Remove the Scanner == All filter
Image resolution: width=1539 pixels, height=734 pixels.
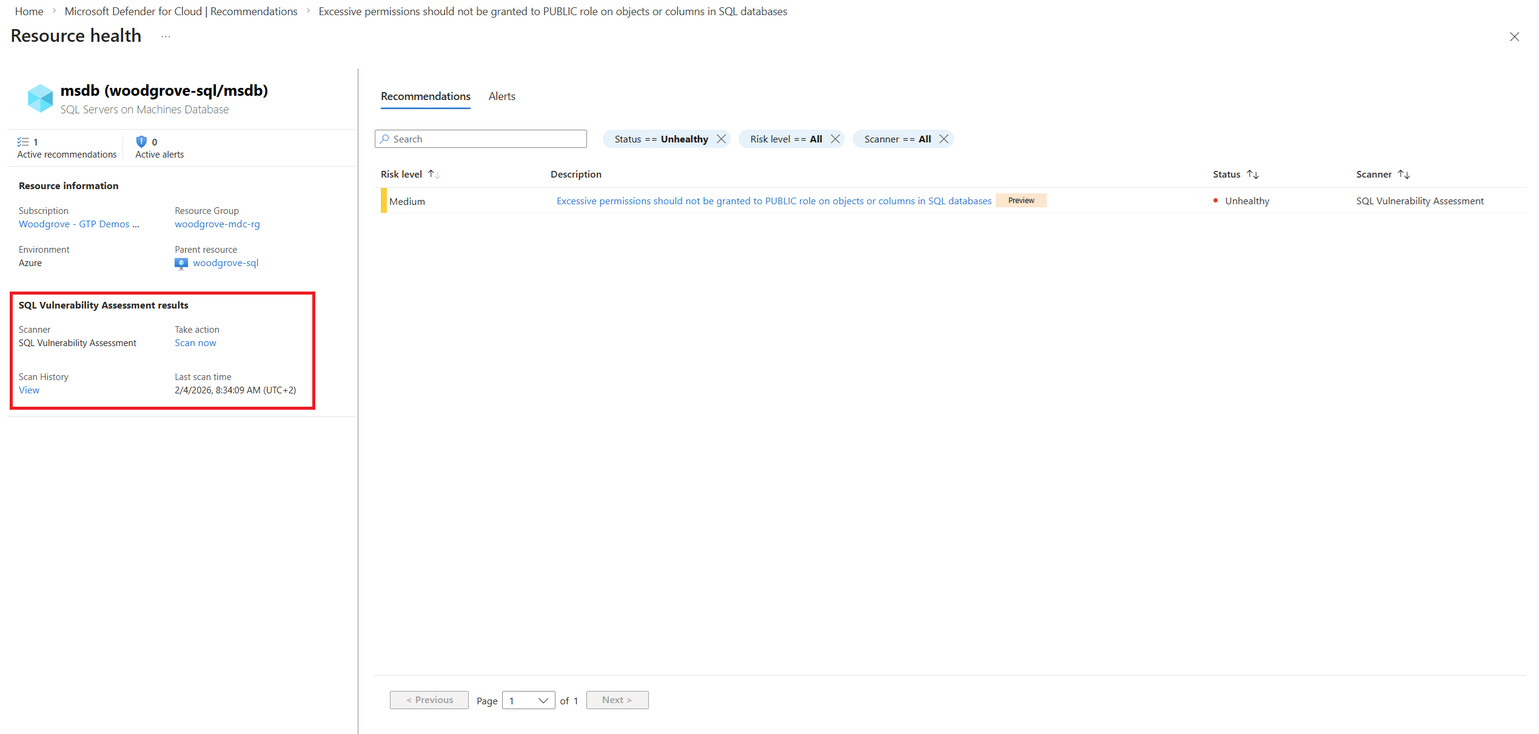click(x=944, y=139)
